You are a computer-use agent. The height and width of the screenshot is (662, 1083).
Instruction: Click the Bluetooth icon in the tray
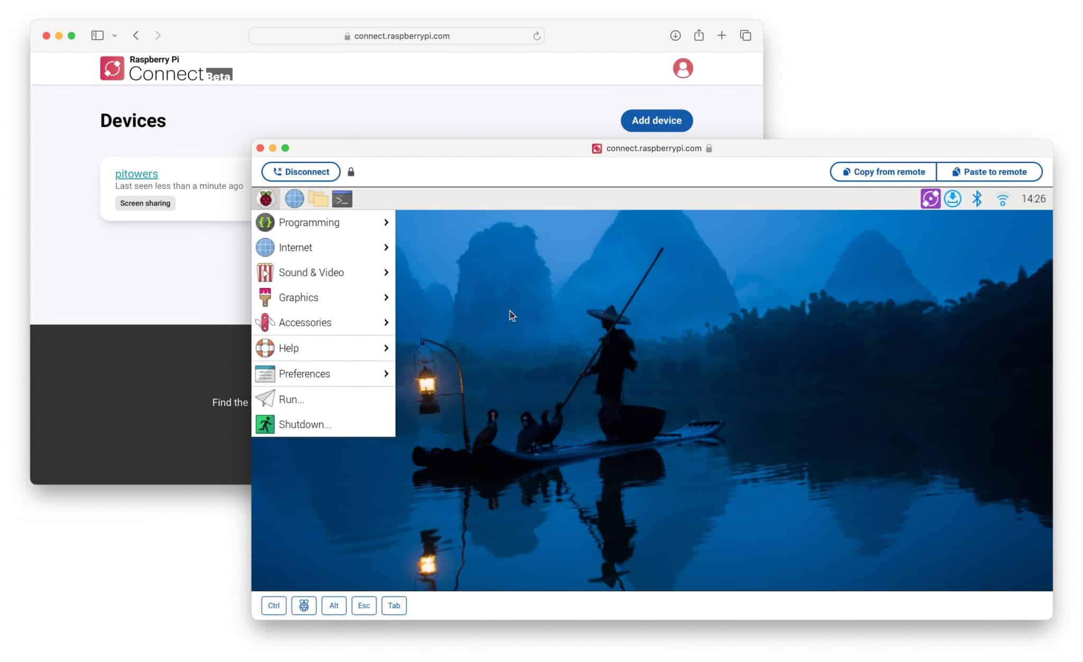coord(977,199)
